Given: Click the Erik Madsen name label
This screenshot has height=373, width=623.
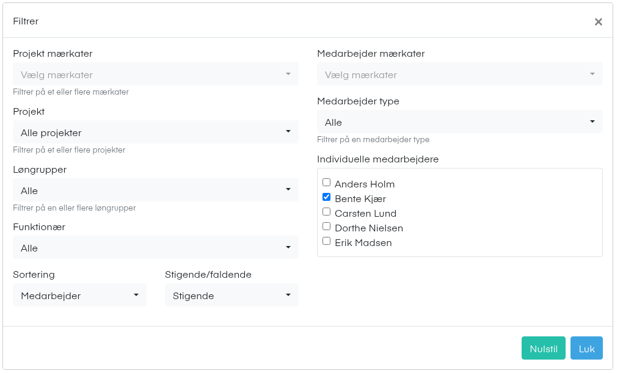Looking at the screenshot, I should click(x=363, y=243).
